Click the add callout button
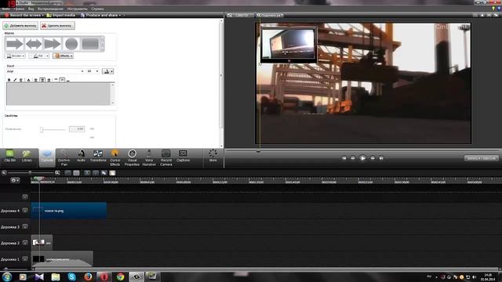This screenshot has height=282, width=502. click(20, 26)
